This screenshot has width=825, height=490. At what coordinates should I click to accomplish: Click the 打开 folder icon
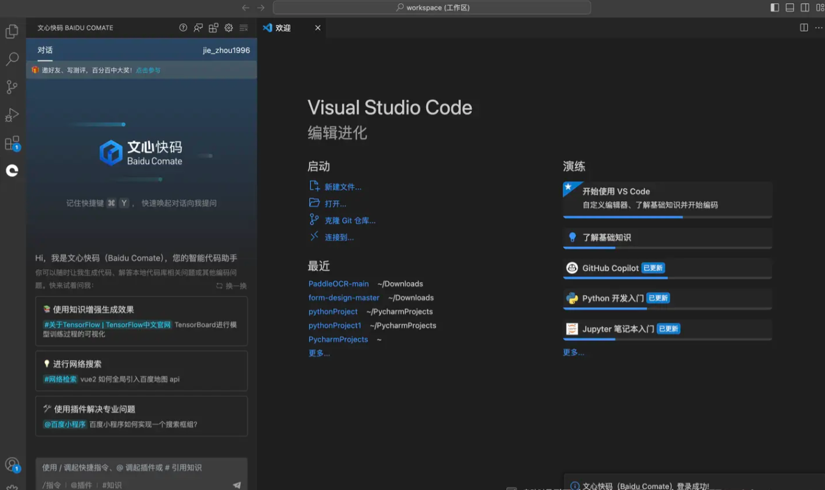click(314, 203)
